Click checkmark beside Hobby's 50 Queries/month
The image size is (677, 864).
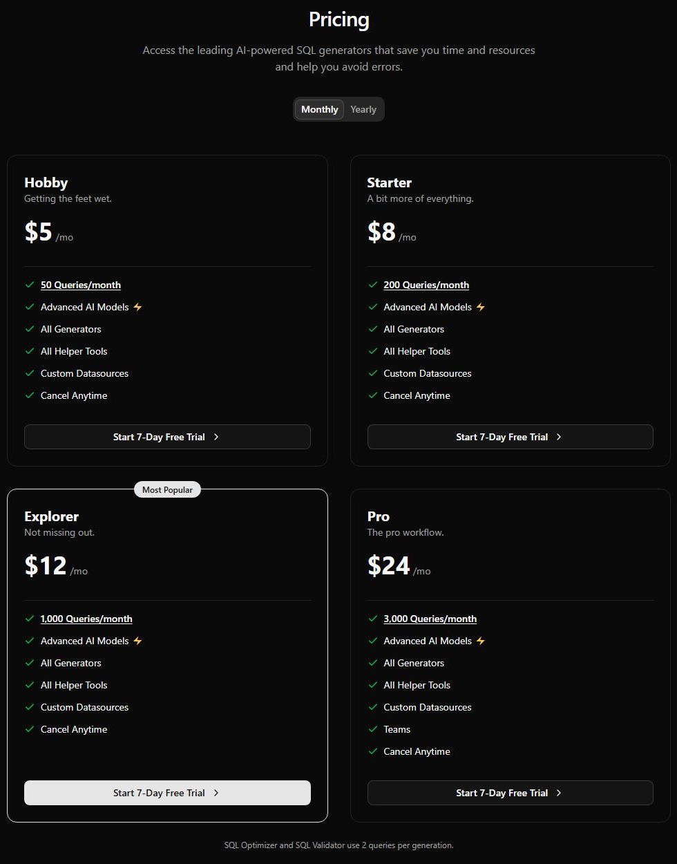pos(30,285)
